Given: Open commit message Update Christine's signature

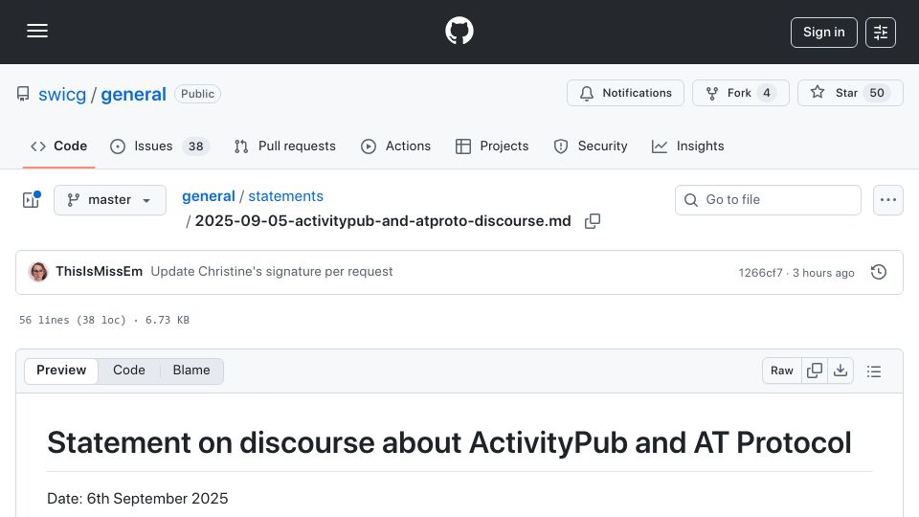Looking at the screenshot, I should point(271,271).
